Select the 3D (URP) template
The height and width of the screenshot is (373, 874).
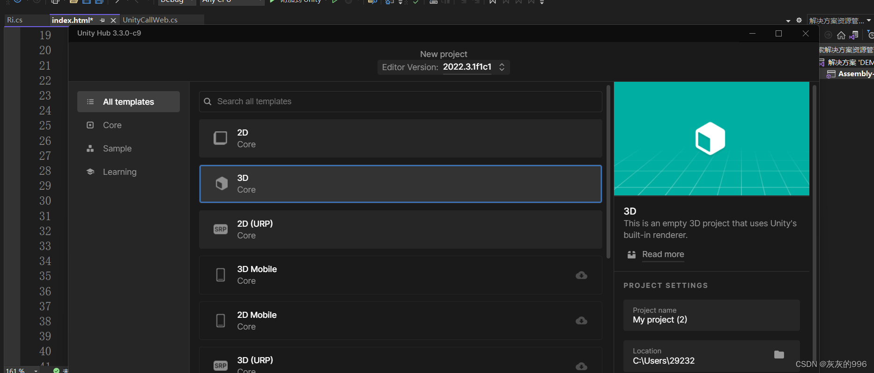(x=400, y=360)
